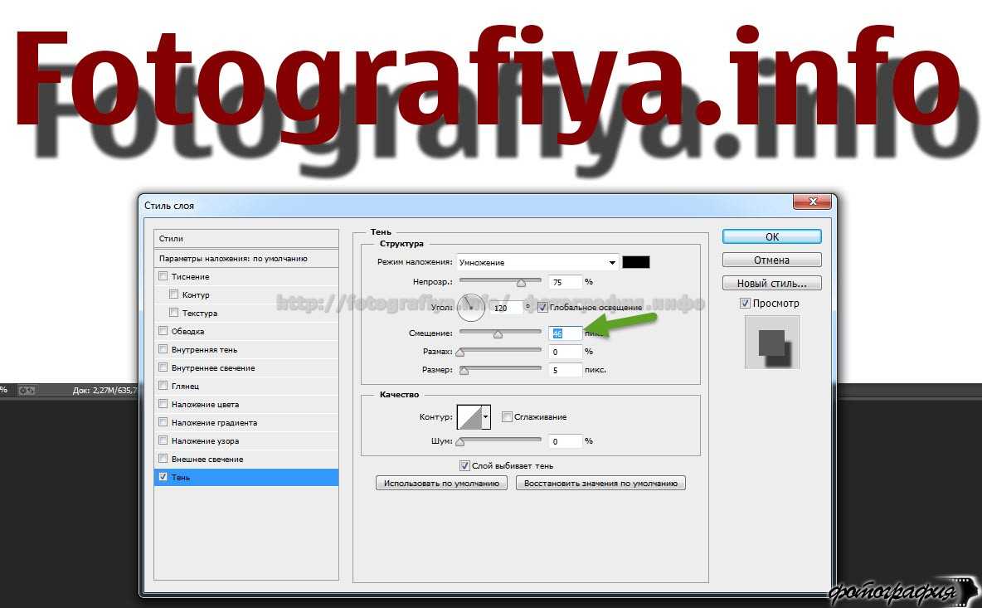Expand the contour dropdown arrow
The width and height of the screenshot is (982, 608).
click(486, 417)
